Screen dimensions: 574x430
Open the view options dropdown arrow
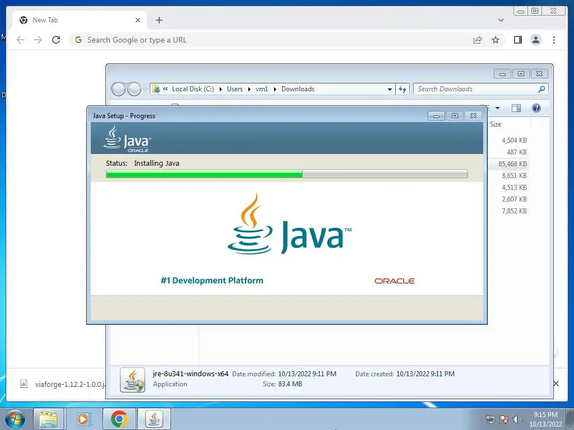point(498,108)
